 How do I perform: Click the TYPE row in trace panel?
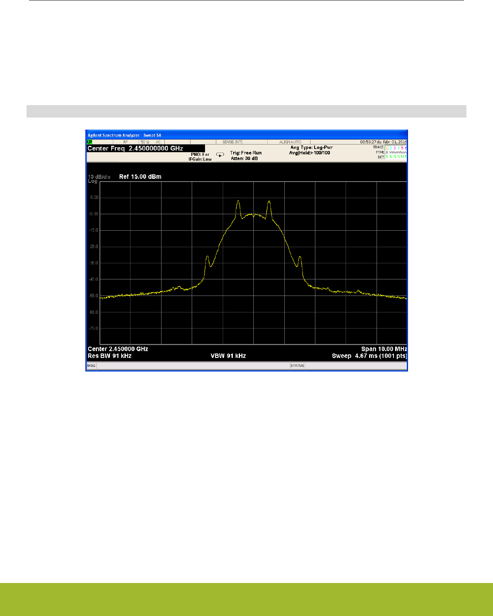pyautogui.click(x=391, y=153)
